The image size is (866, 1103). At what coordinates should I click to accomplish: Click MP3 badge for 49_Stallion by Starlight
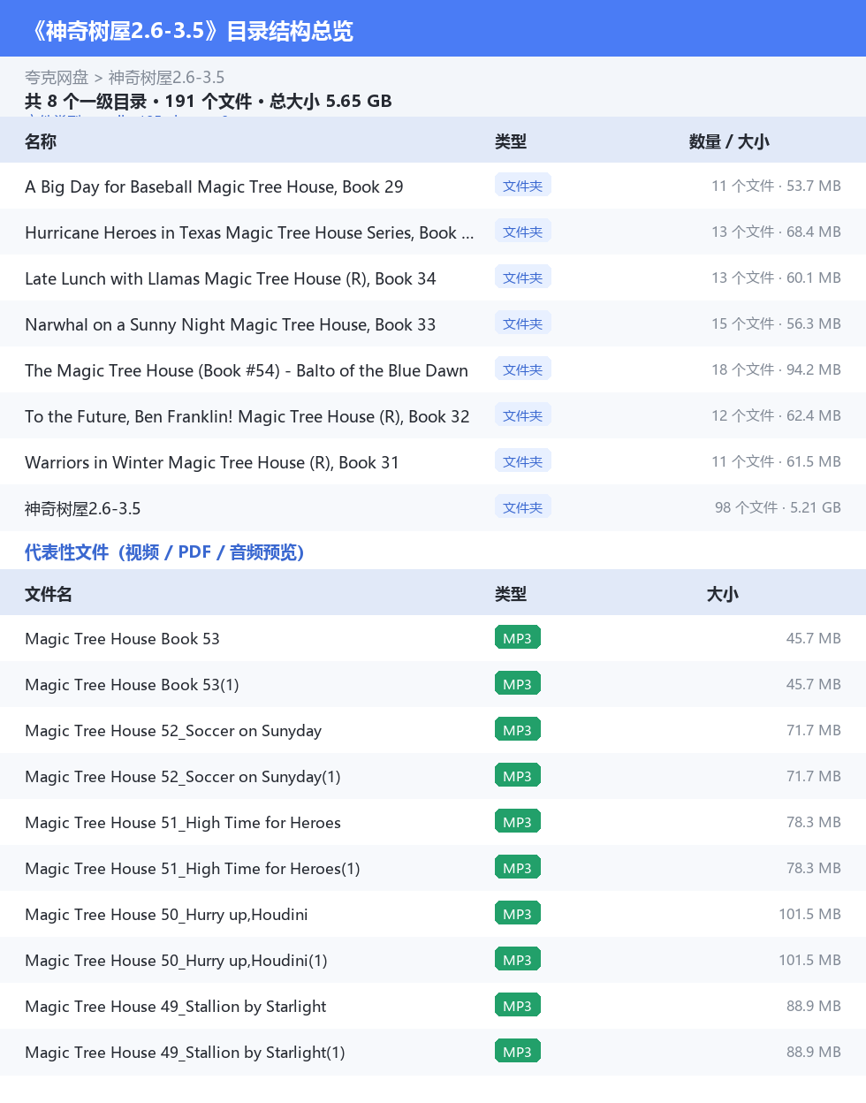coord(518,1006)
